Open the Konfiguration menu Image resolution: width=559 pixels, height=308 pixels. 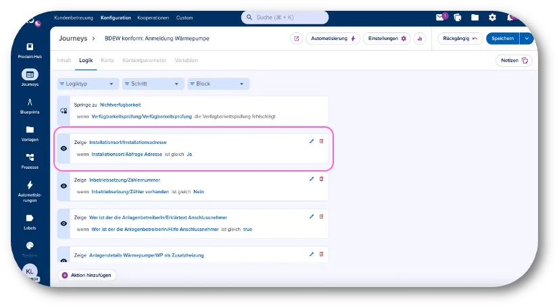coord(116,18)
